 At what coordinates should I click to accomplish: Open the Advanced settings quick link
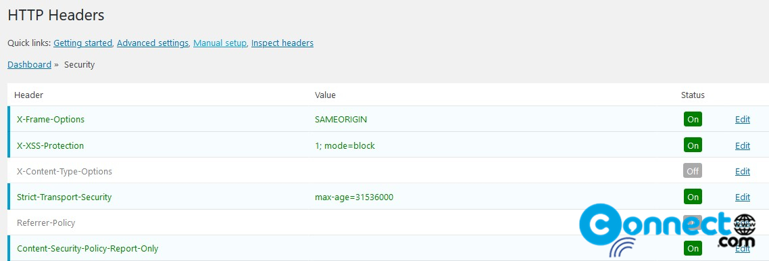point(153,43)
